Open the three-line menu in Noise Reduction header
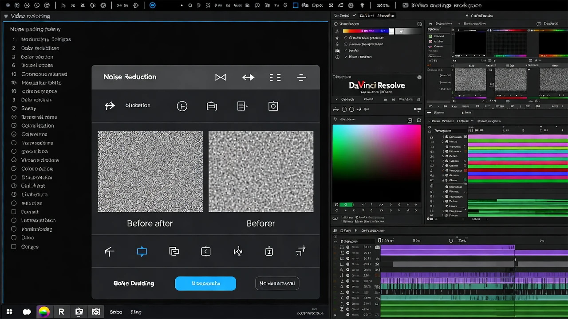The width and height of the screenshot is (568, 319). pyautogui.click(x=302, y=78)
